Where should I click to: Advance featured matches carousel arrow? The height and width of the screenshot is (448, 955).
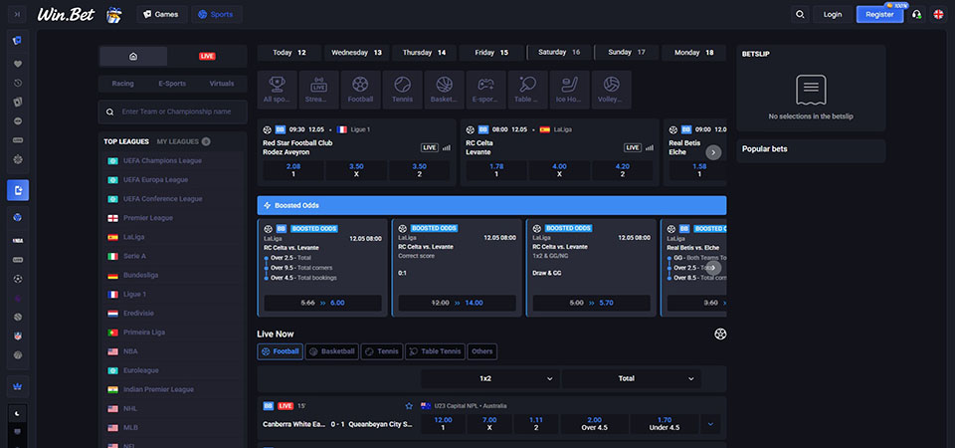pos(714,152)
